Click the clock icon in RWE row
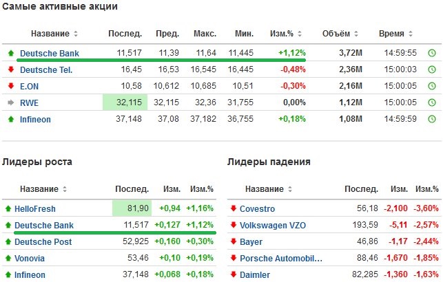 (432, 102)
